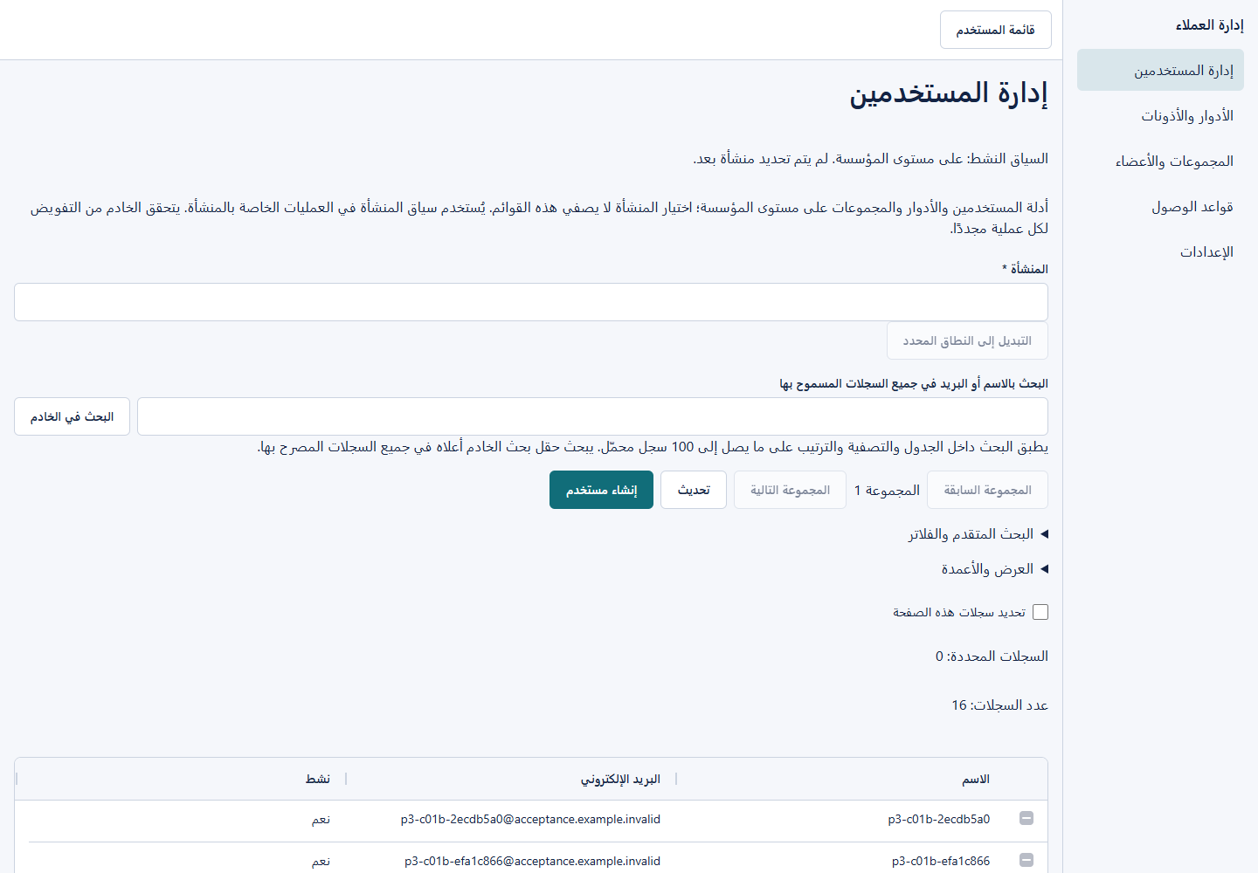Click the البحث في الخادم button
1258x873 pixels.
tap(72, 416)
